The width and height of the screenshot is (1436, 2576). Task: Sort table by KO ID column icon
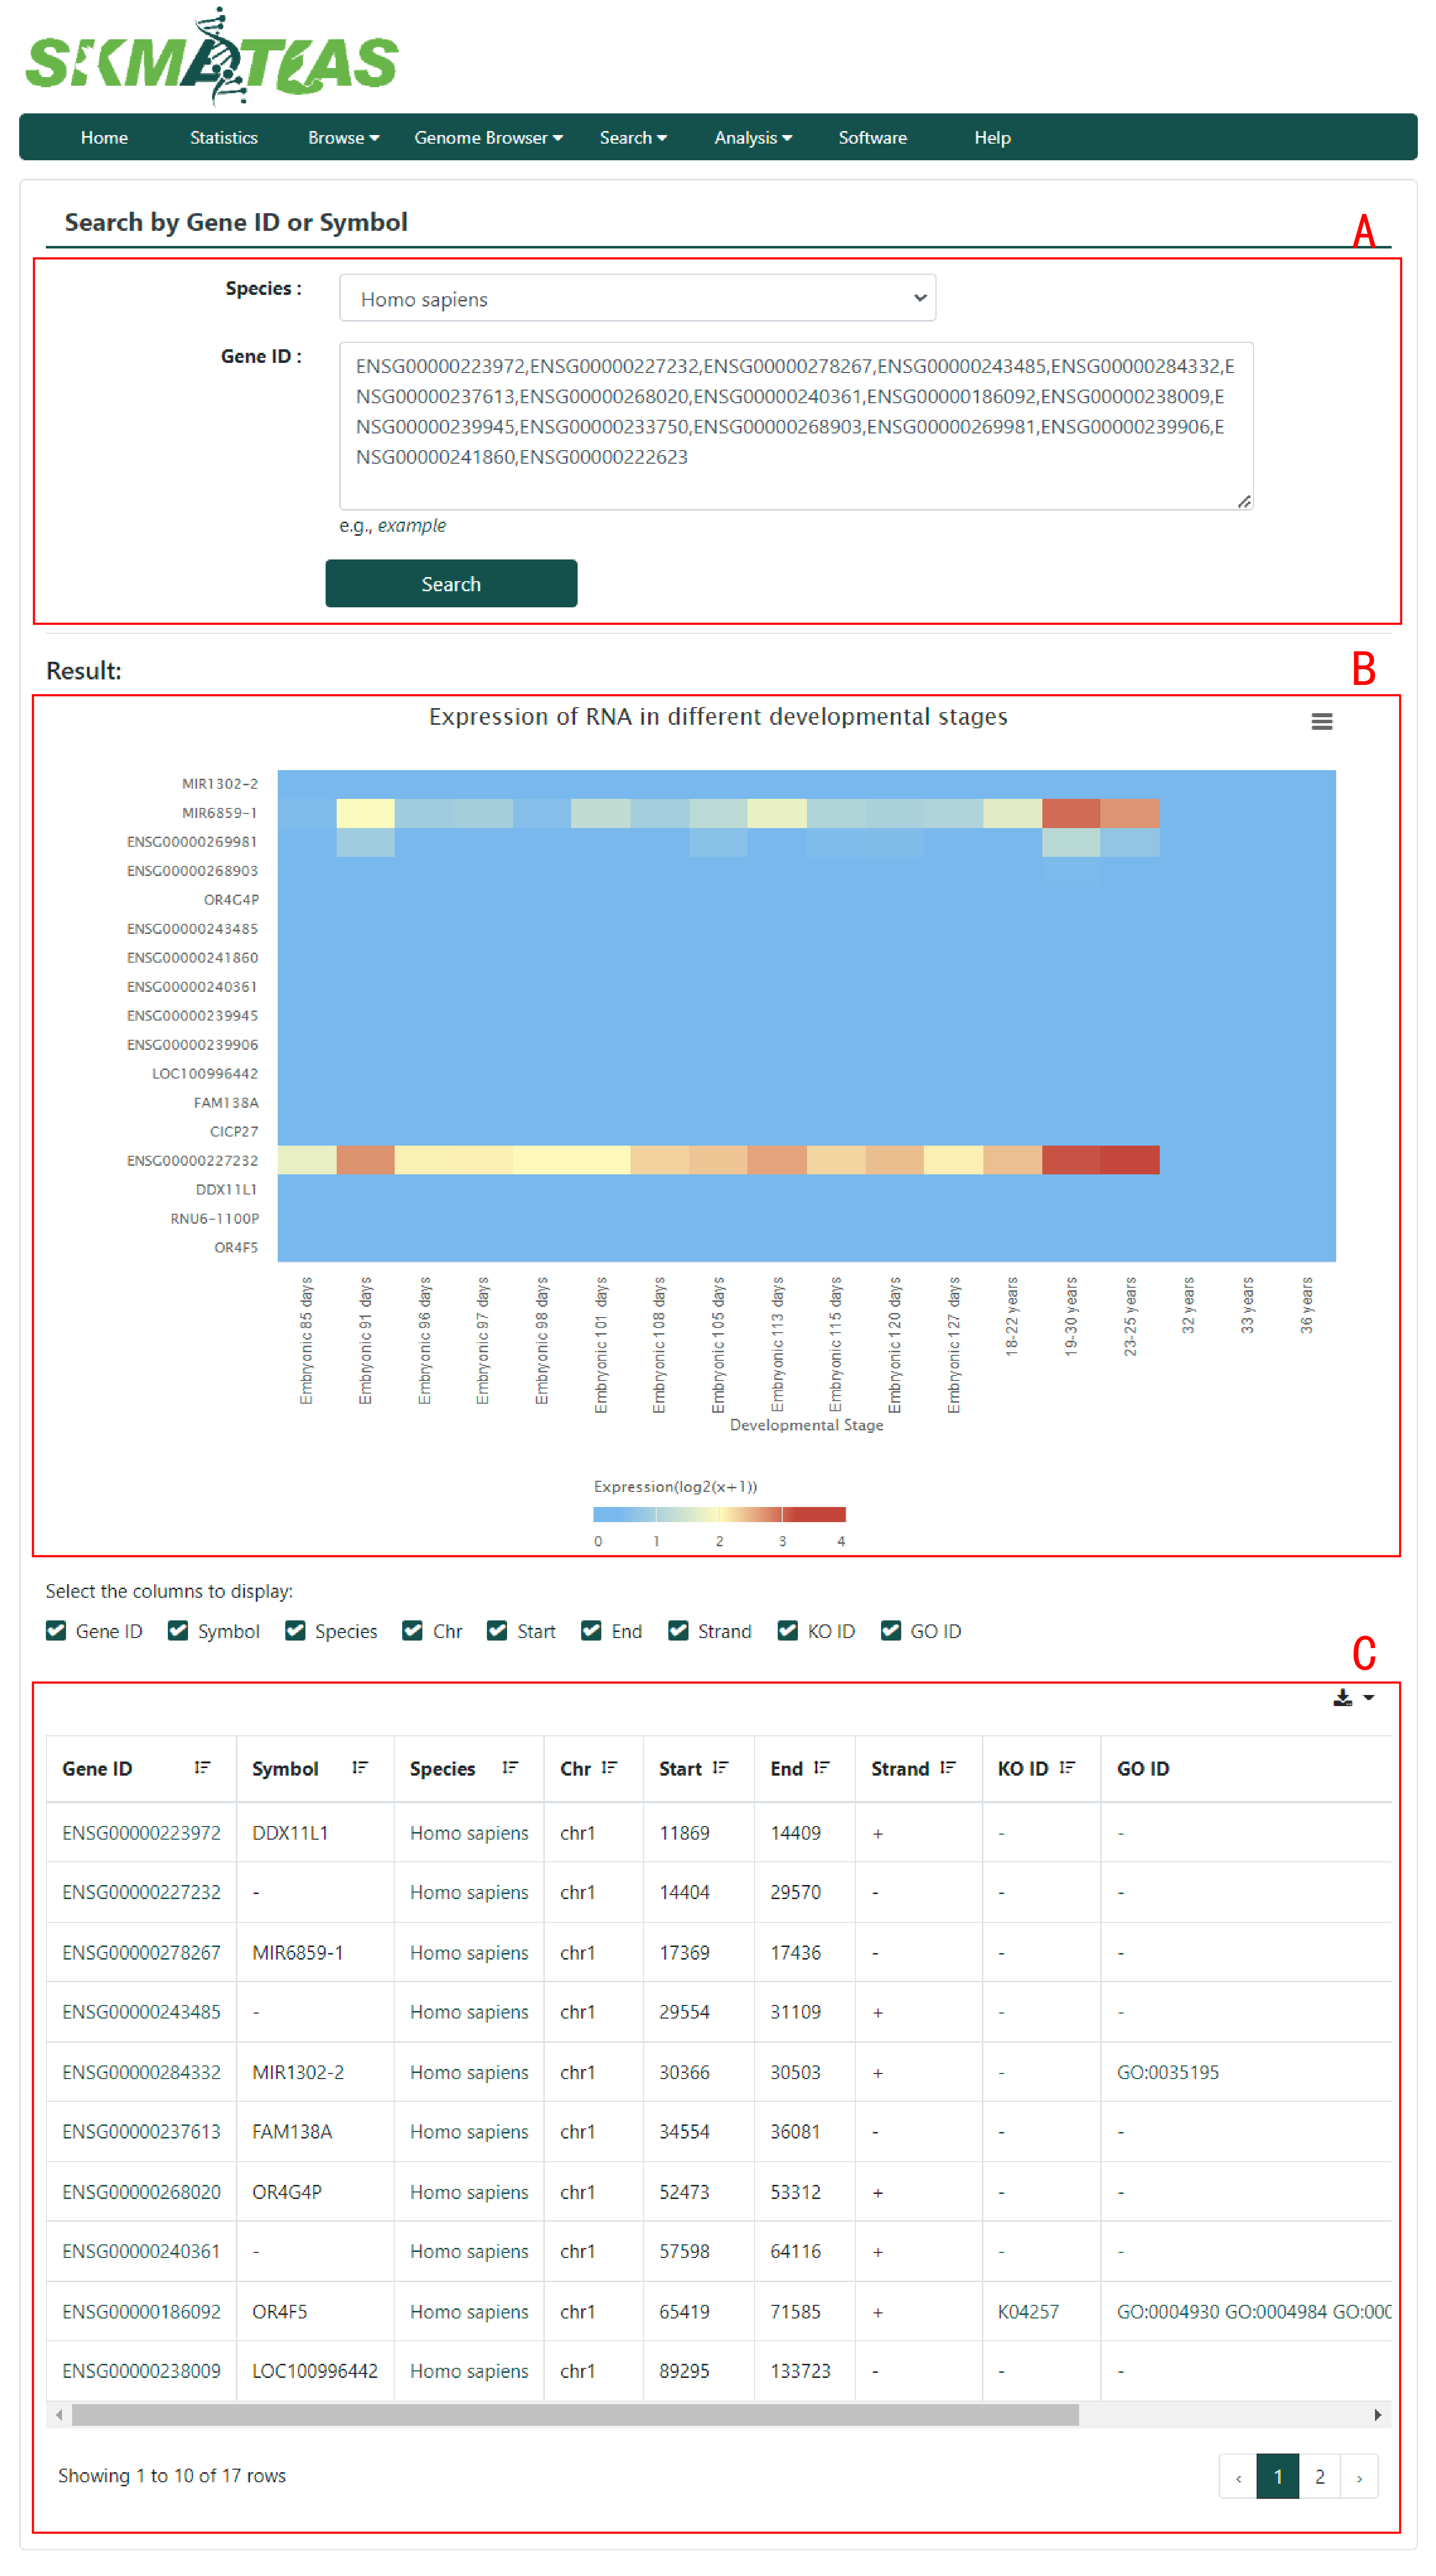[1066, 1767]
